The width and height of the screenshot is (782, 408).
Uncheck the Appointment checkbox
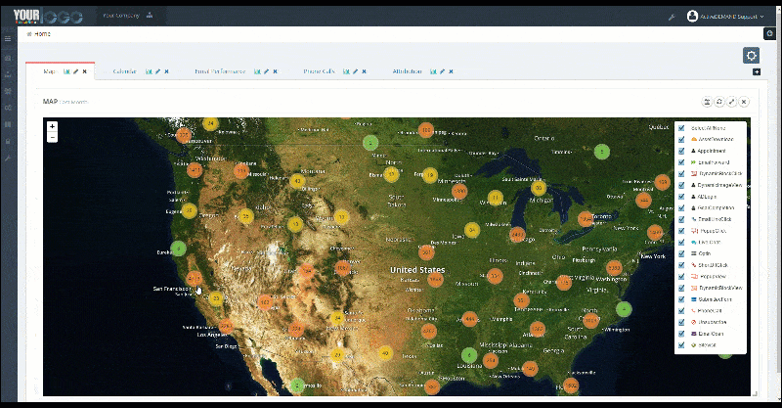point(681,151)
